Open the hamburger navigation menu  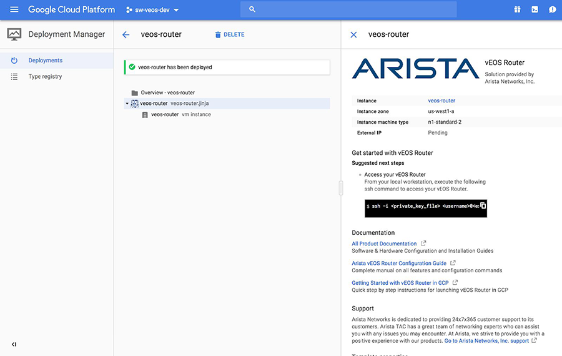click(x=14, y=9)
